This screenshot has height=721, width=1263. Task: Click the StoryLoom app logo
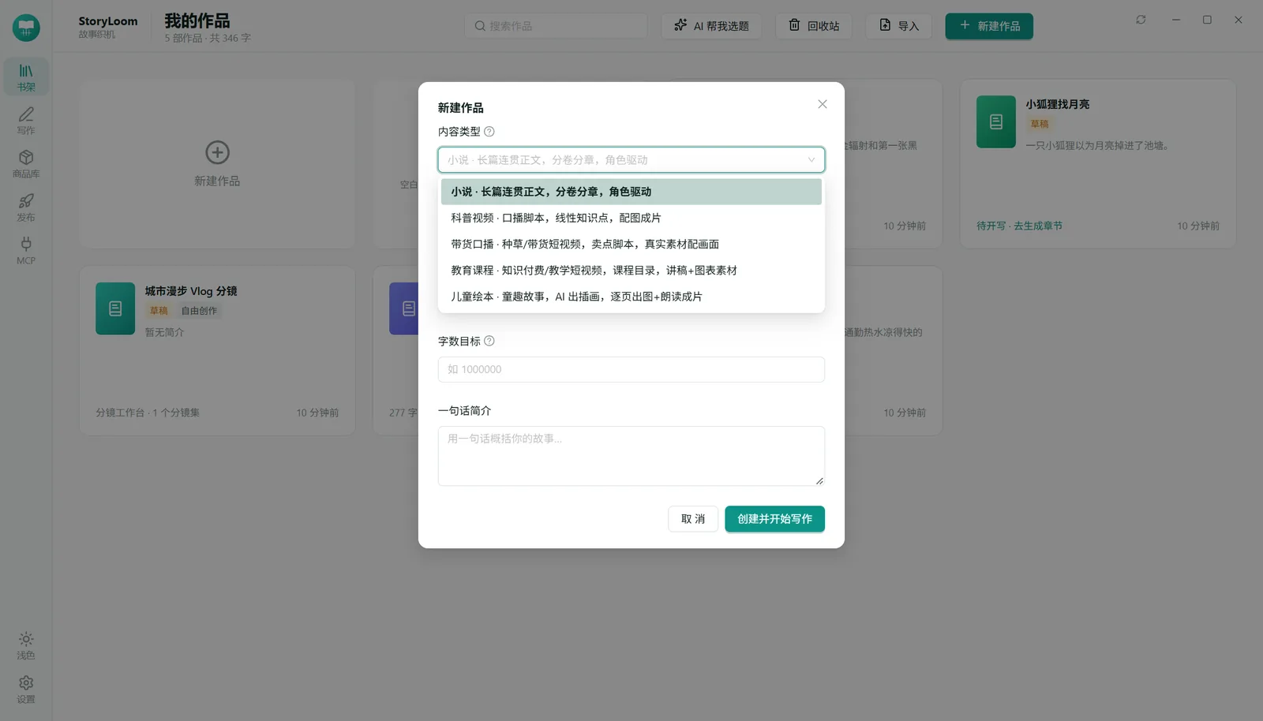point(26,28)
